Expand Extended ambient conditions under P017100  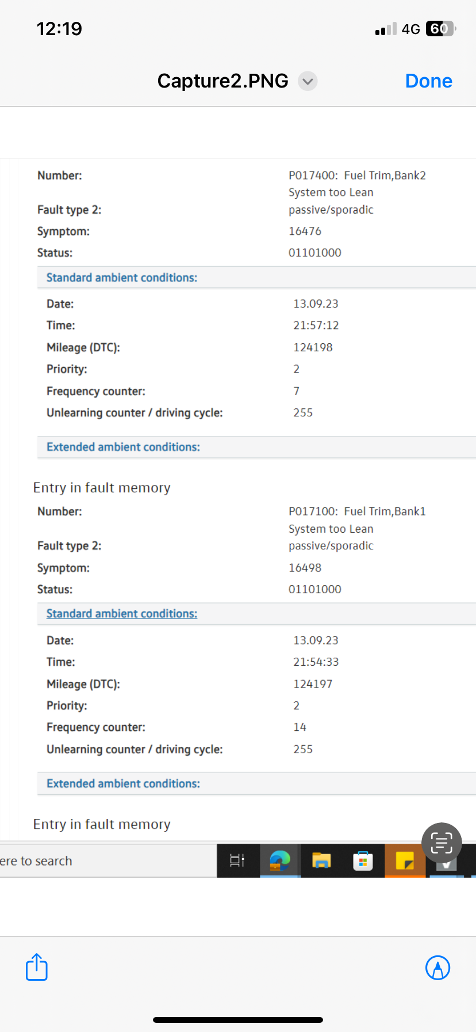click(x=123, y=784)
